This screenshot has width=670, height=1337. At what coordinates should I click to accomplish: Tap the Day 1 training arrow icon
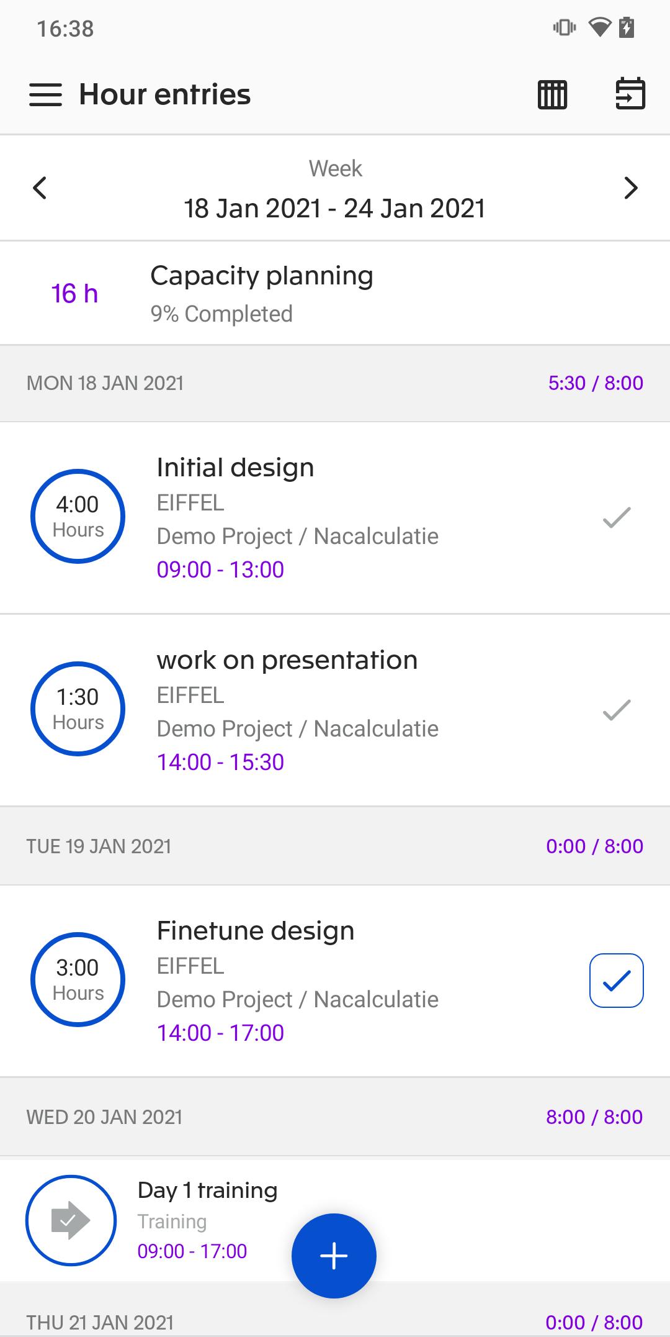pos(71,1220)
